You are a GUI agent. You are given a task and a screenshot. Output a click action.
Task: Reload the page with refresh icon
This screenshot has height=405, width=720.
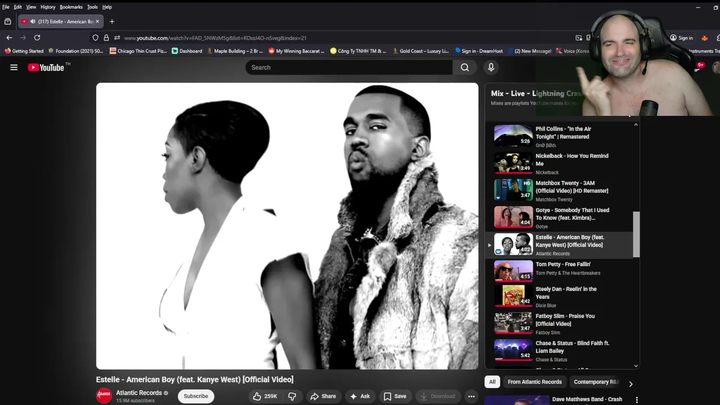pyautogui.click(x=37, y=38)
